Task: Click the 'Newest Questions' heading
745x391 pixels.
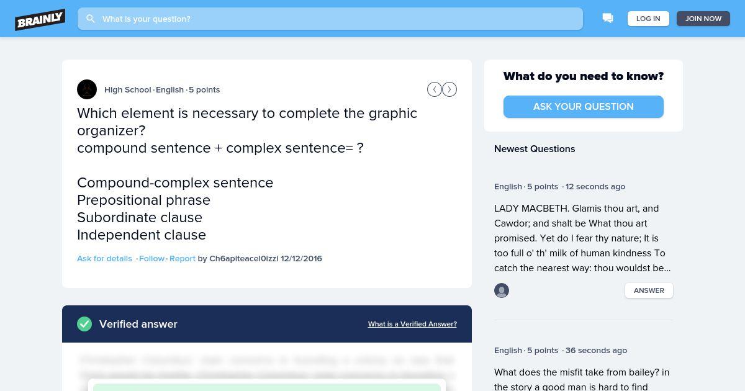Action: pyautogui.click(x=535, y=149)
